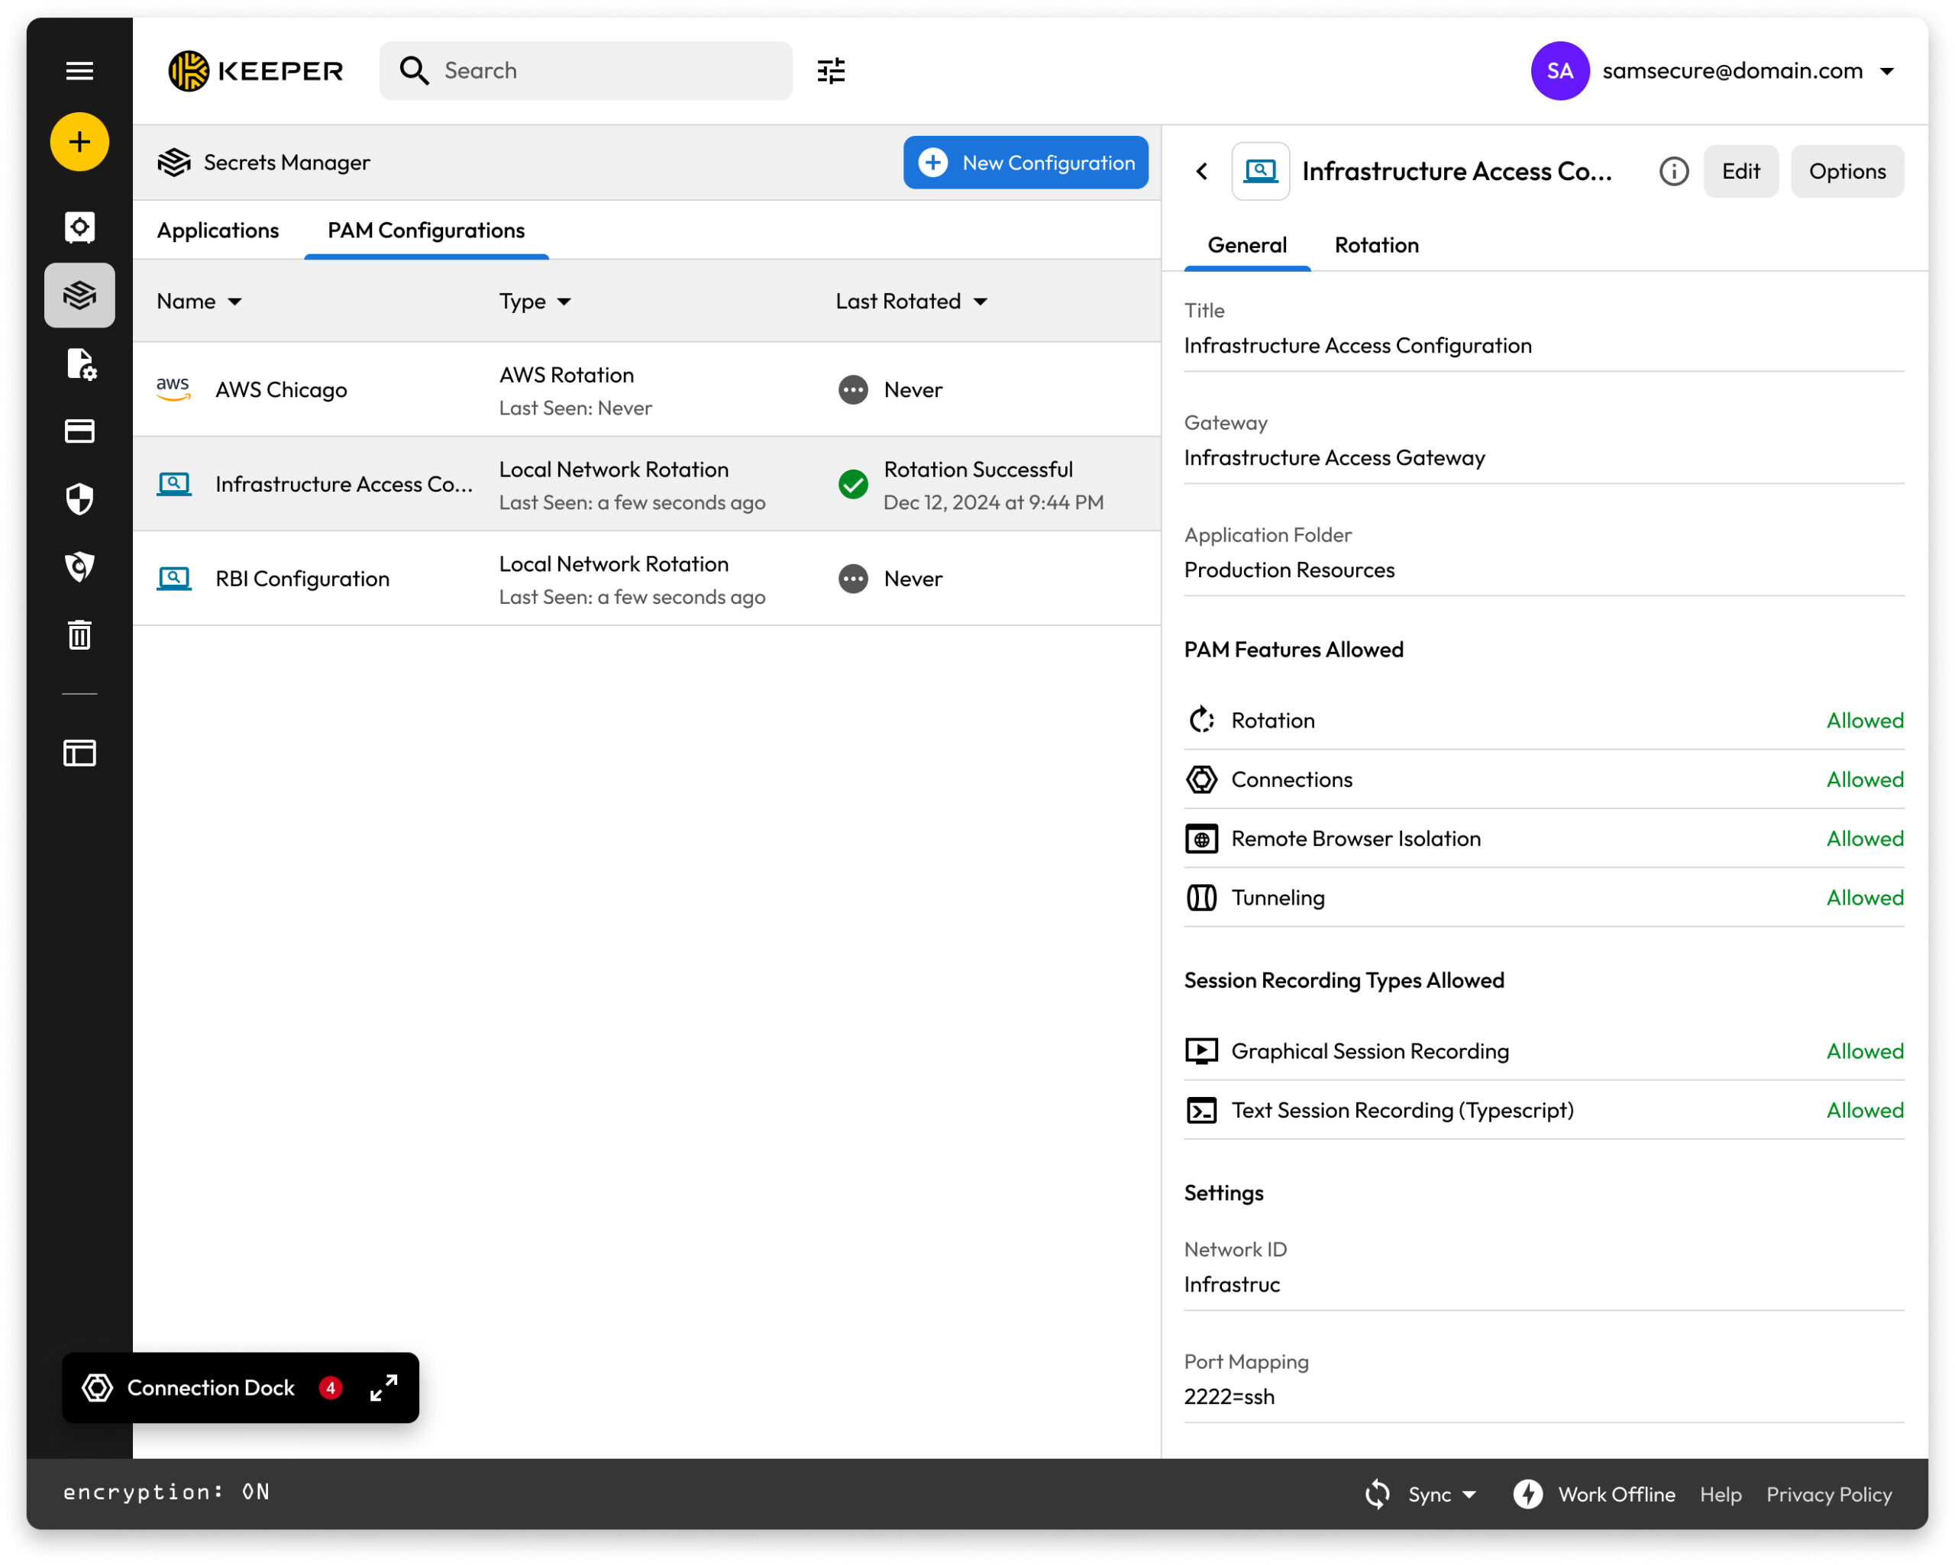Switch to the Applications tab
This screenshot has height=1565, width=1955.
pyautogui.click(x=218, y=231)
